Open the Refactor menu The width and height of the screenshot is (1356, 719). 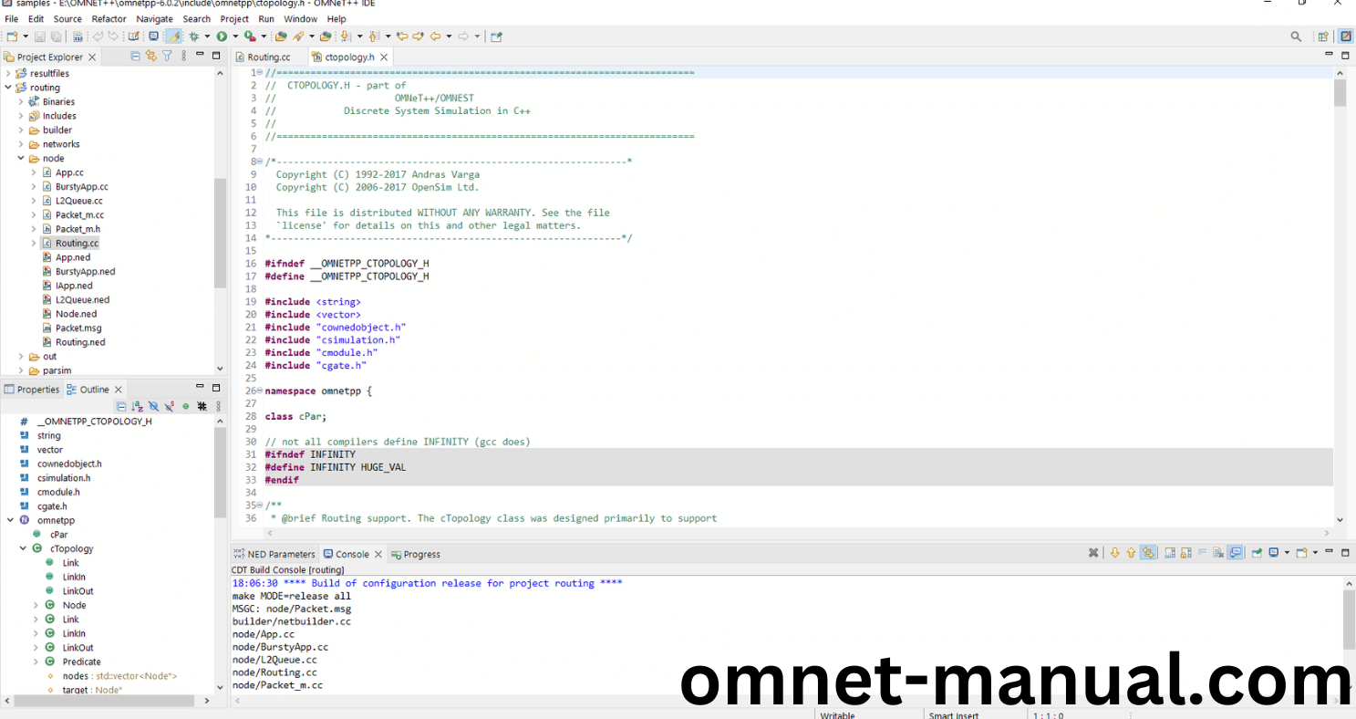(x=109, y=18)
